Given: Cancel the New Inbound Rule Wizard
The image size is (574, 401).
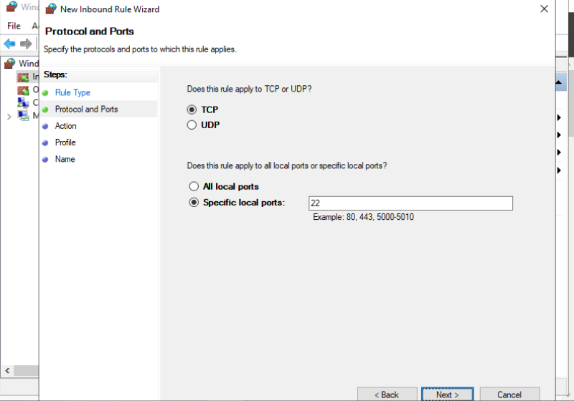Looking at the screenshot, I should (x=509, y=395).
